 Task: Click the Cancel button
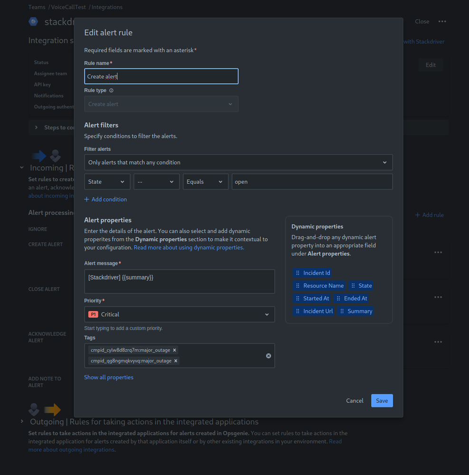pos(354,401)
